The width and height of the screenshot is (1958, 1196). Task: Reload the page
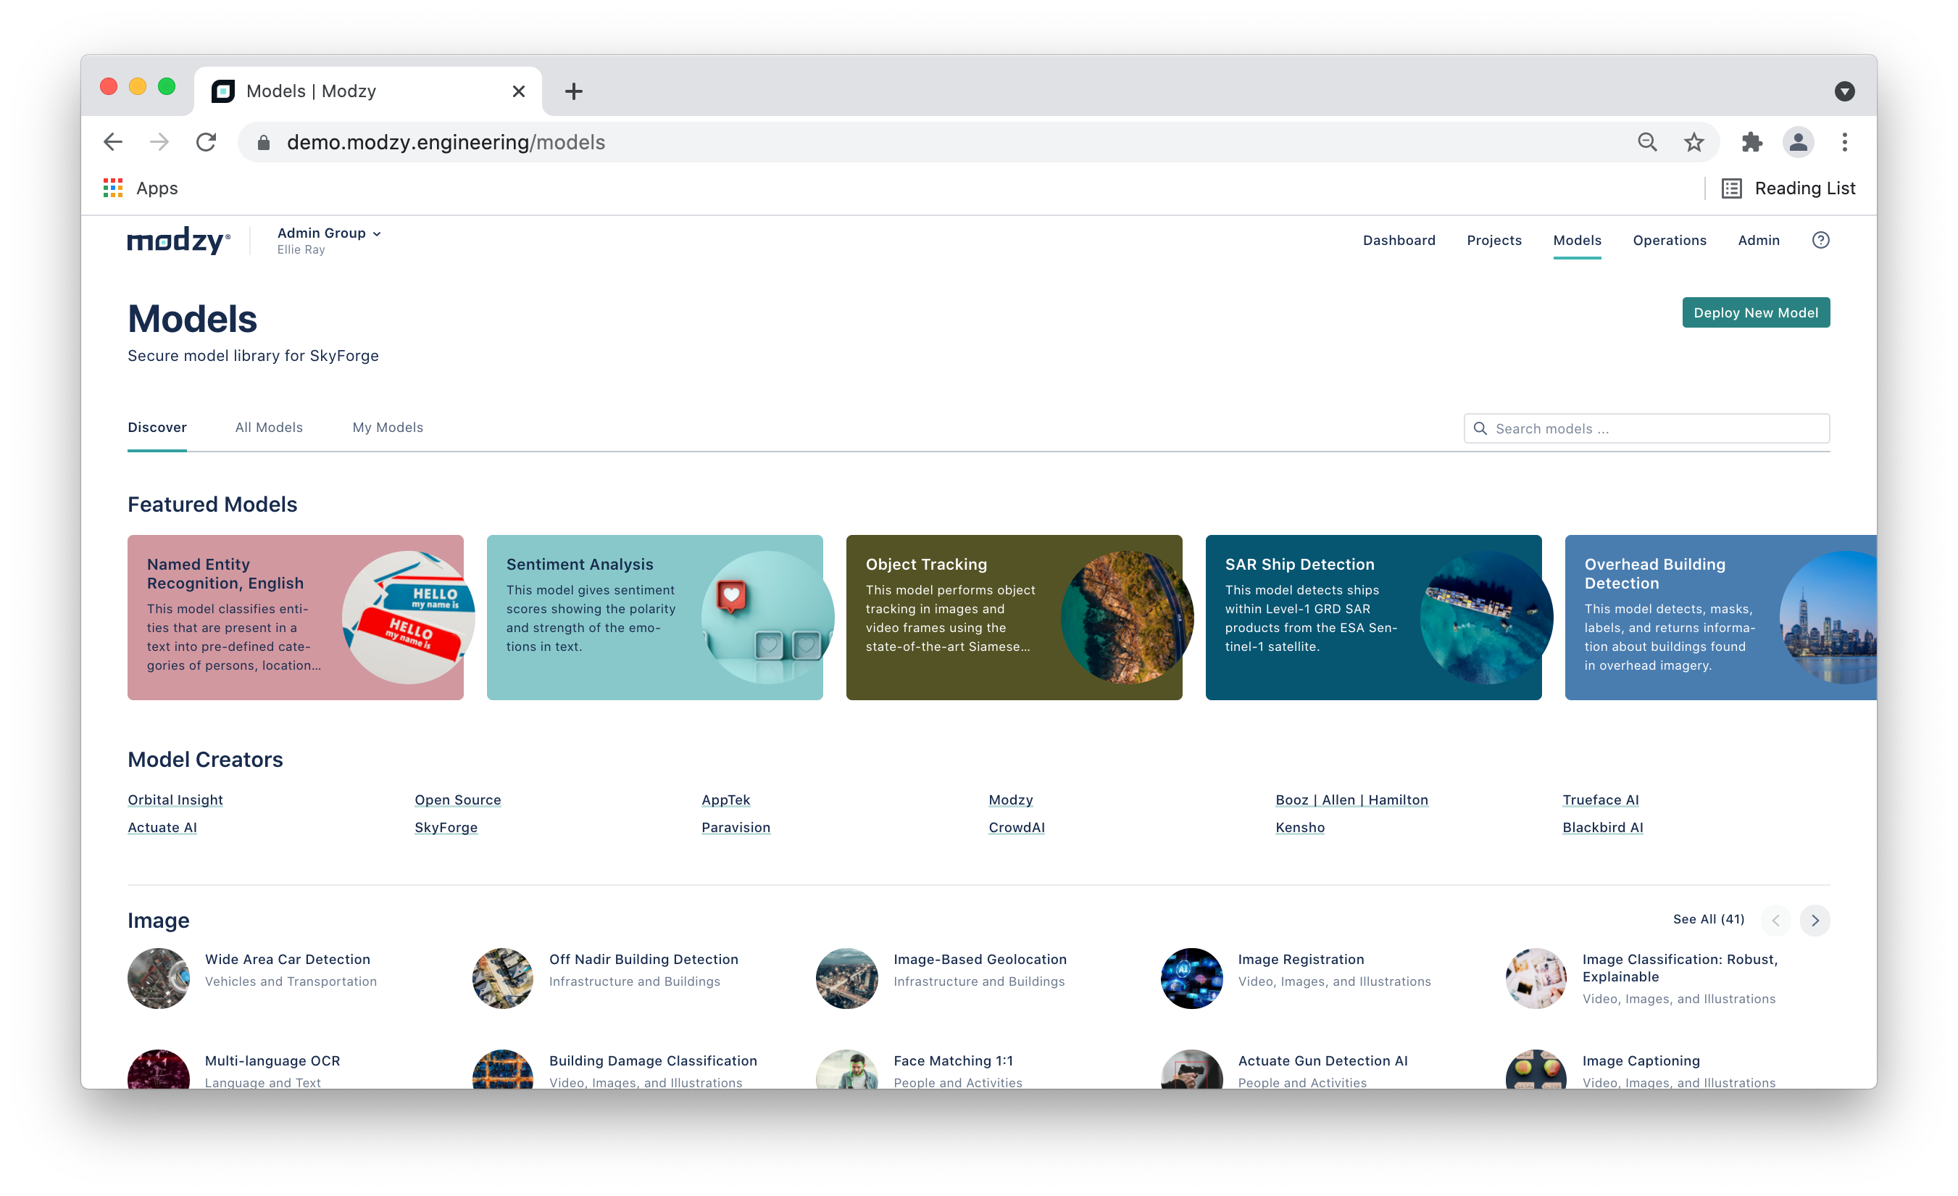207,142
